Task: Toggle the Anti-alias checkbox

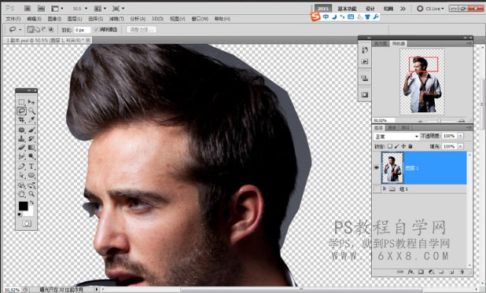Action: coord(96,30)
